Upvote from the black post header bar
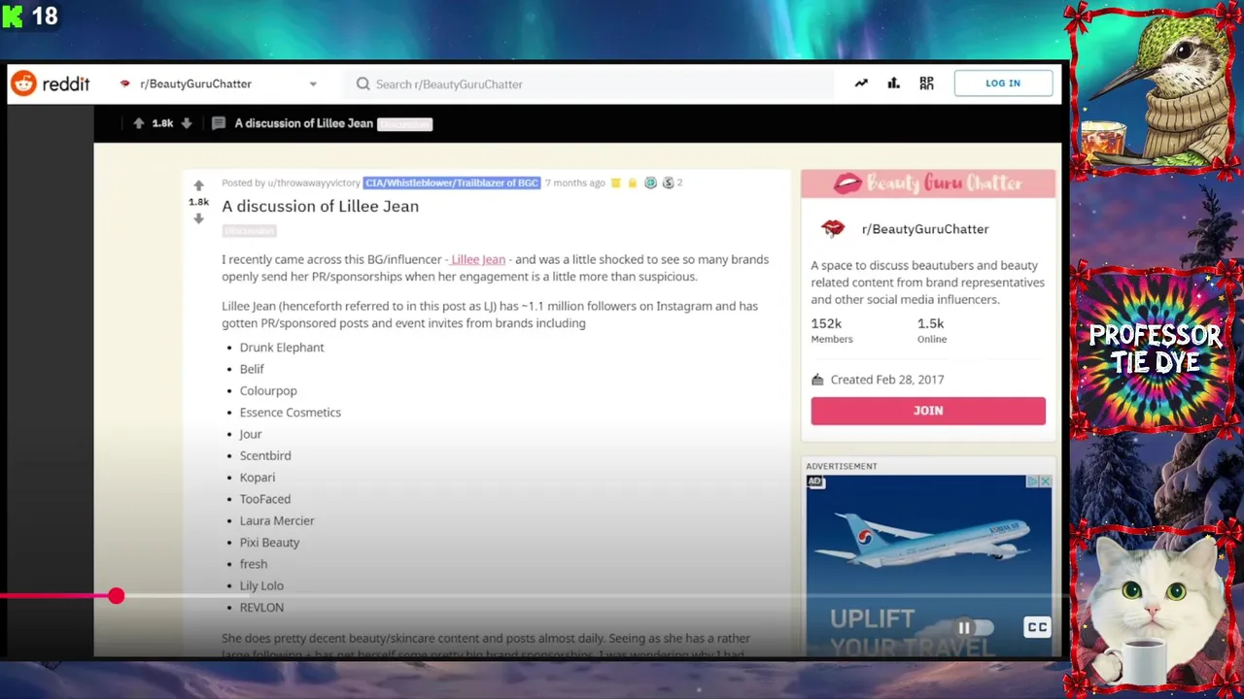 139,123
